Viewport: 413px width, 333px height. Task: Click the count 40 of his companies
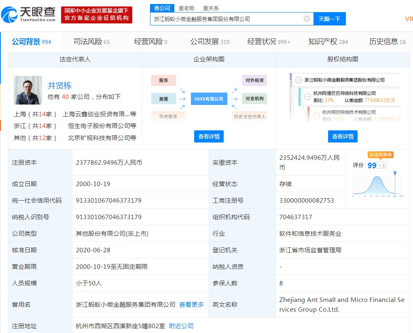click(65, 97)
